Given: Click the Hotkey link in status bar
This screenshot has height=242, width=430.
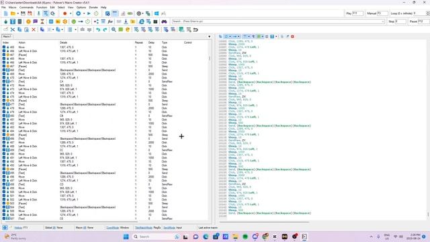Looking at the screenshot, I should (x=18, y=228).
